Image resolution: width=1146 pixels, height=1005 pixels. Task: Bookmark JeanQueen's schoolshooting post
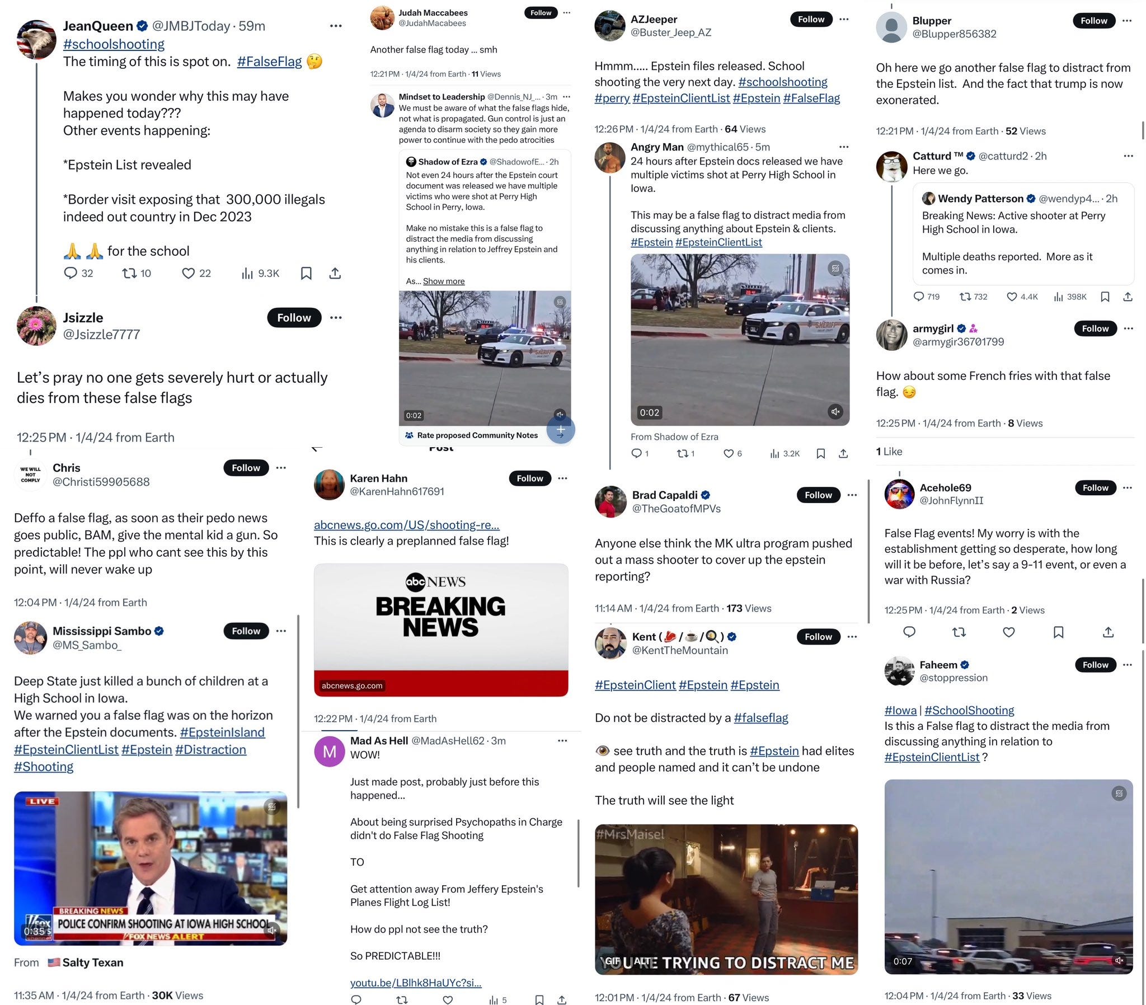[306, 273]
